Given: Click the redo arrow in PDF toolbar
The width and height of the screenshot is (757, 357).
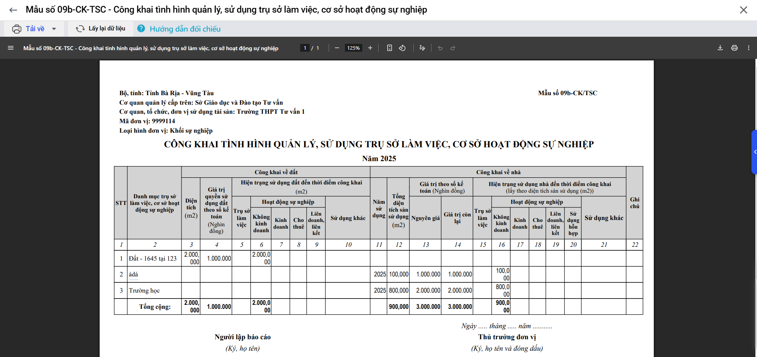Looking at the screenshot, I should point(453,48).
